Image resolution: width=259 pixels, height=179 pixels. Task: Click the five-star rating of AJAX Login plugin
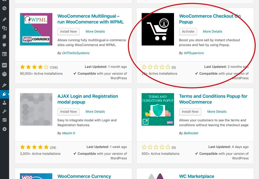(34, 147)
